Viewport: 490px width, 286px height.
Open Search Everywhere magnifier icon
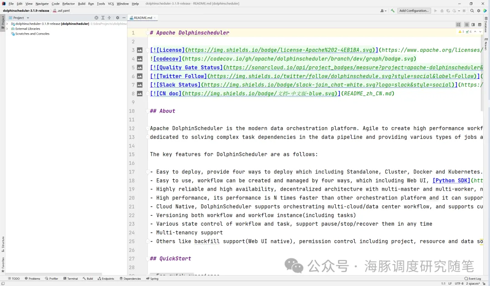[472, 10]
